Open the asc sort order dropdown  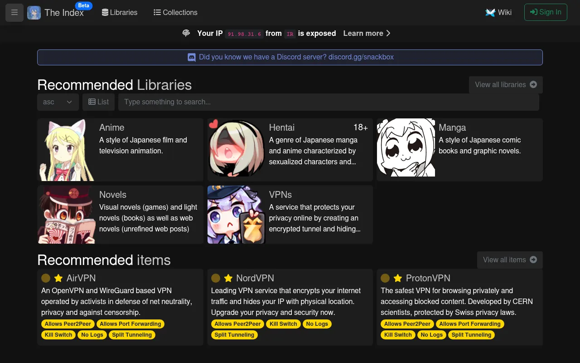(58, 102)
